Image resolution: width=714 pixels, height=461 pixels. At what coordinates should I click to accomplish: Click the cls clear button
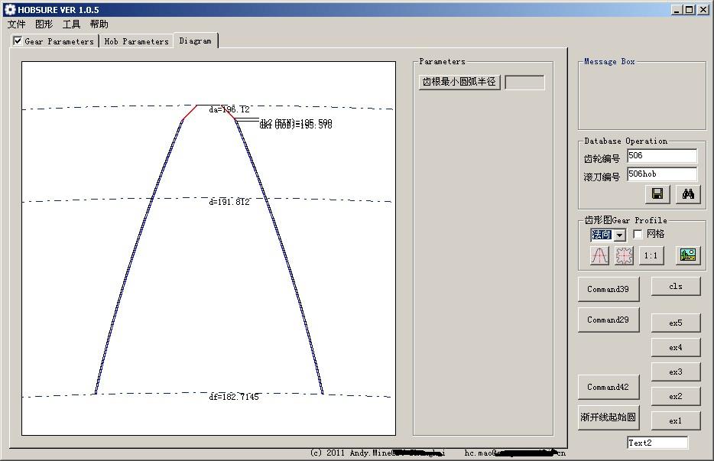pos(676,286)
